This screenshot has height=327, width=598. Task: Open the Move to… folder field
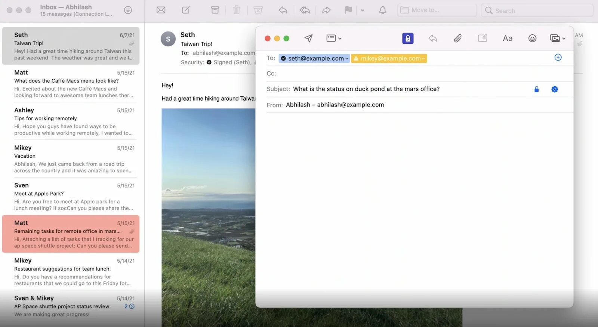pyautogui.click(x=437, y=10)
